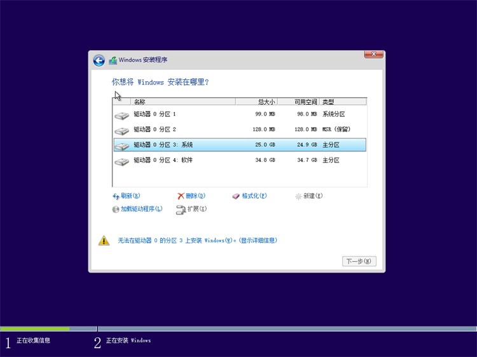Open 加载驱动程序(L) to load a driver
The image size is (477, 357).
tap(142, 209)
